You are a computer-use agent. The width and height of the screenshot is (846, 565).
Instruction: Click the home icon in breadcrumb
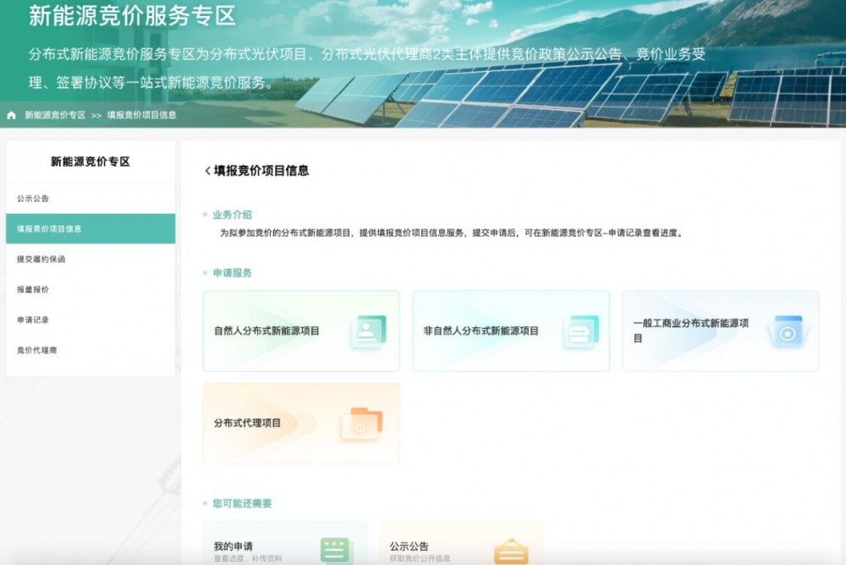point(11,115)
